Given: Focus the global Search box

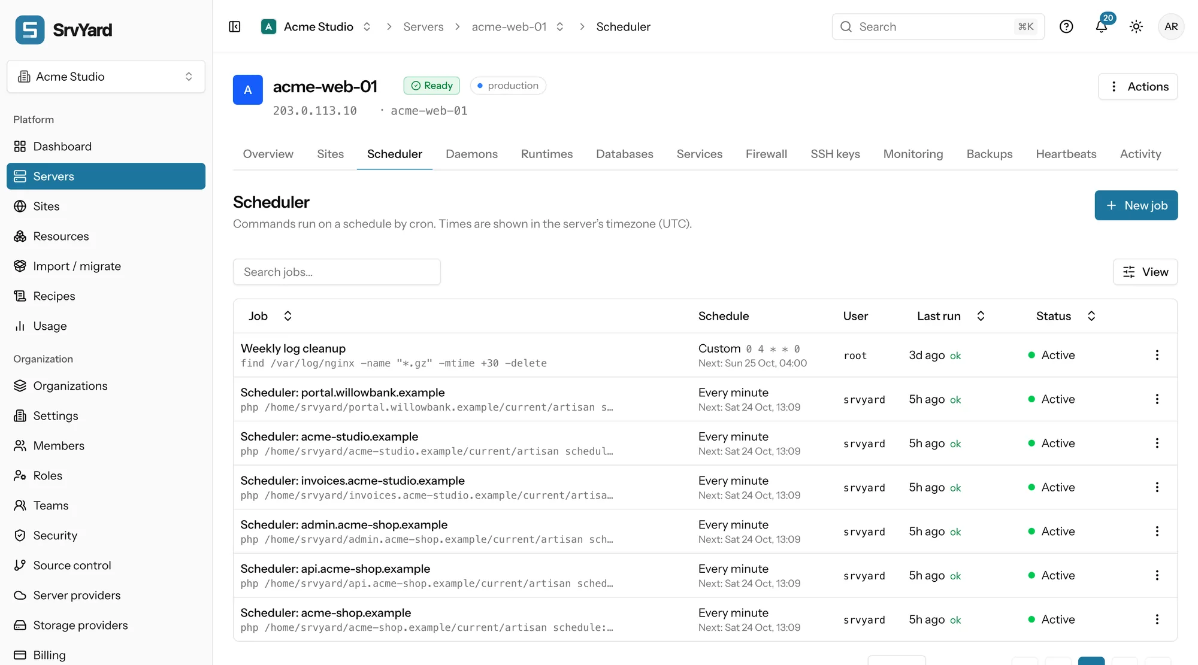Looking at the screenshot, I should 938,27.
